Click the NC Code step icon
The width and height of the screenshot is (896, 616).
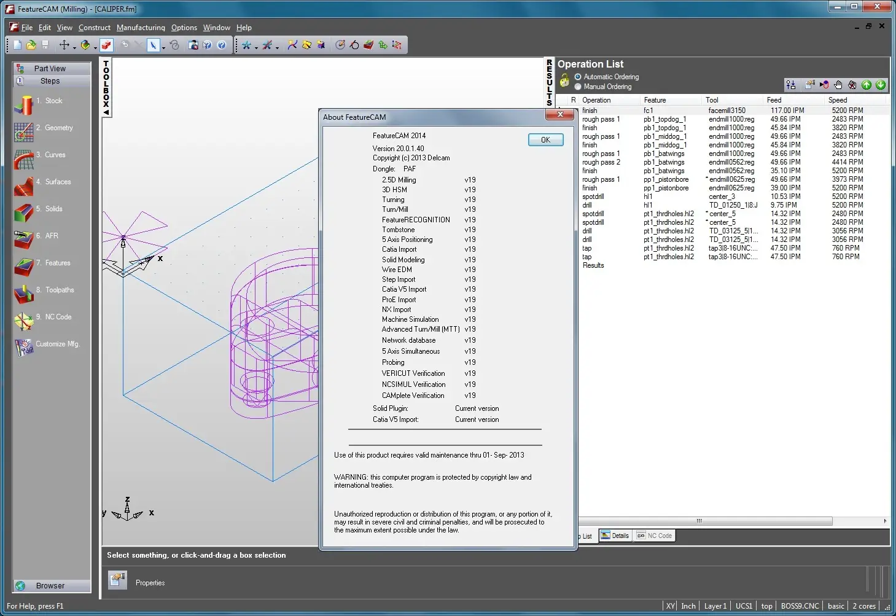click(x=23, y=321)
